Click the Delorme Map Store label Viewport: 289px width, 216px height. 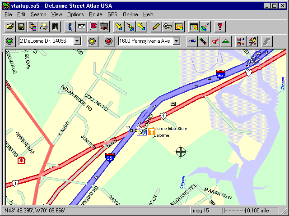pos(169,129)
